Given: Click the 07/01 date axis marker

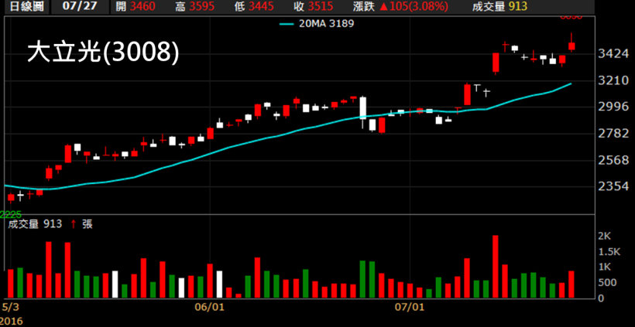Looking at the screenshot, I should (x=410, y=308).
